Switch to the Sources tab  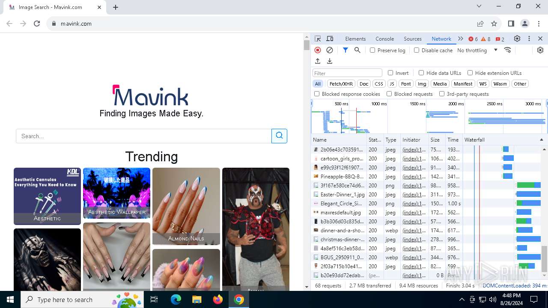click(413, 38)
